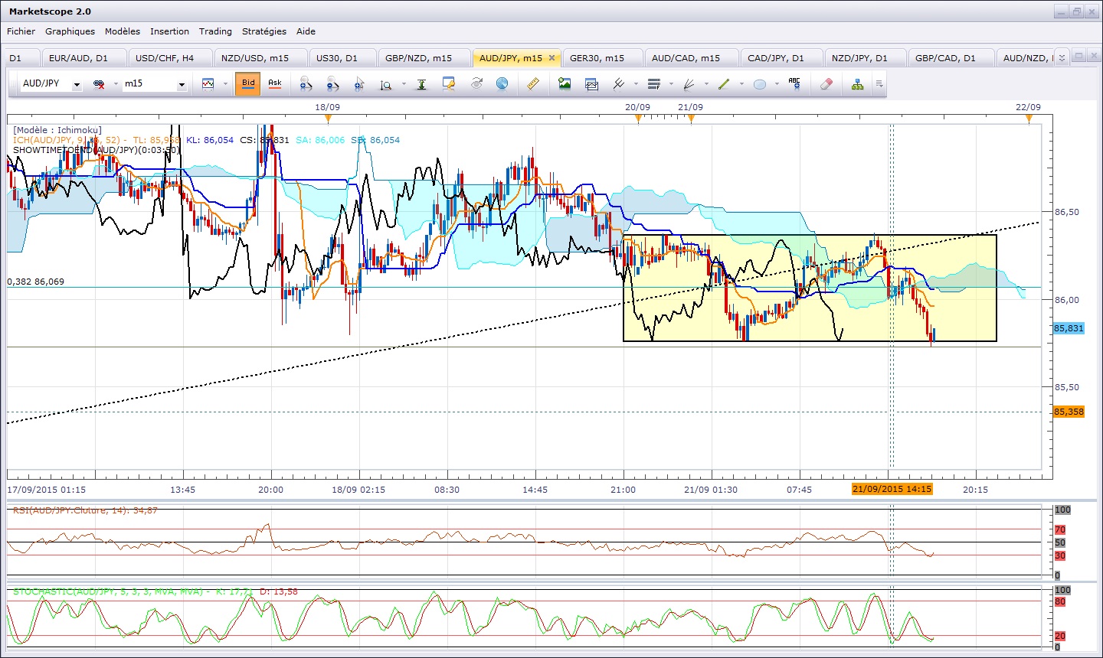
Task: Click the green hierarchy tree icon
Action: tap(857, 84)
